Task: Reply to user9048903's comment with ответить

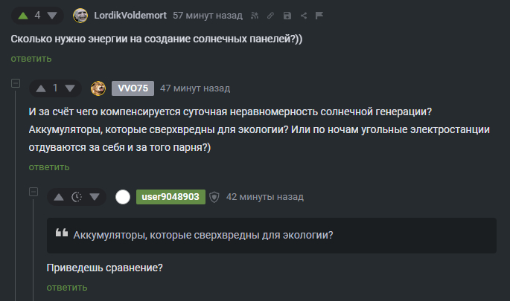Action: click(67, 288)
